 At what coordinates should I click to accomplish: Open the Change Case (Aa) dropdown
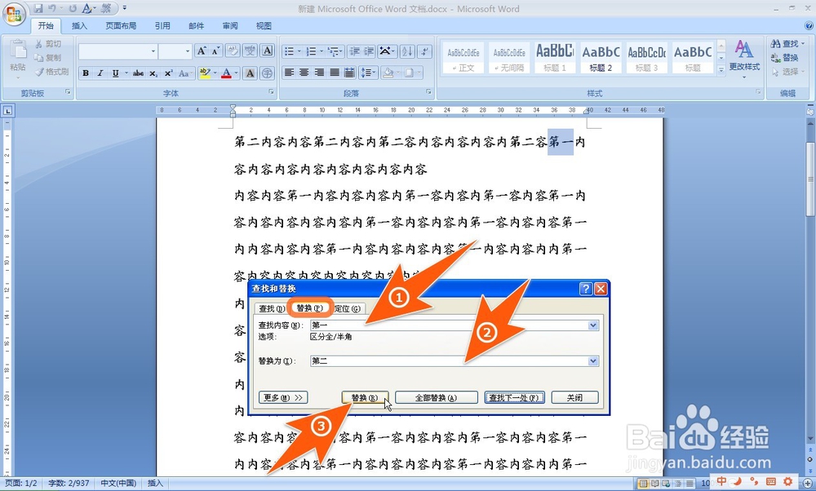tap(184, 73)
